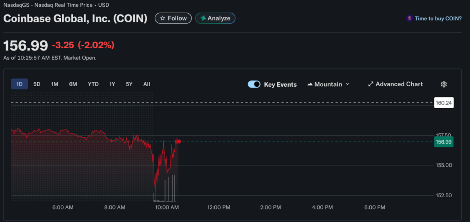470x222 pixels.
Task: Click the -3.25 price change value
Action: pyautogui.click(x=63, y=45)
